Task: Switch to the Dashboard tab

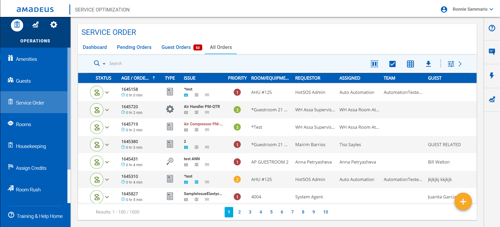Action: [x=95, y=47]
